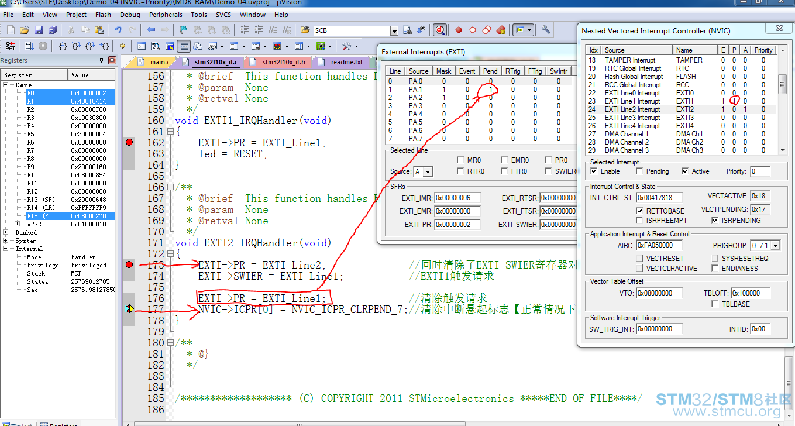This screenshot has height=426, width=795.
Task: Check the EMR0 checkbox in EXTI window
Action: pyautogui.click(x=504, y=160)
